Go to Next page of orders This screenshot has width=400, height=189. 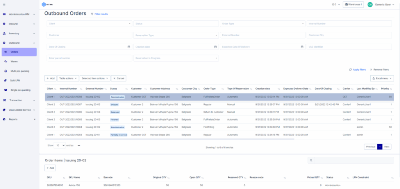[x=387, y=147]
